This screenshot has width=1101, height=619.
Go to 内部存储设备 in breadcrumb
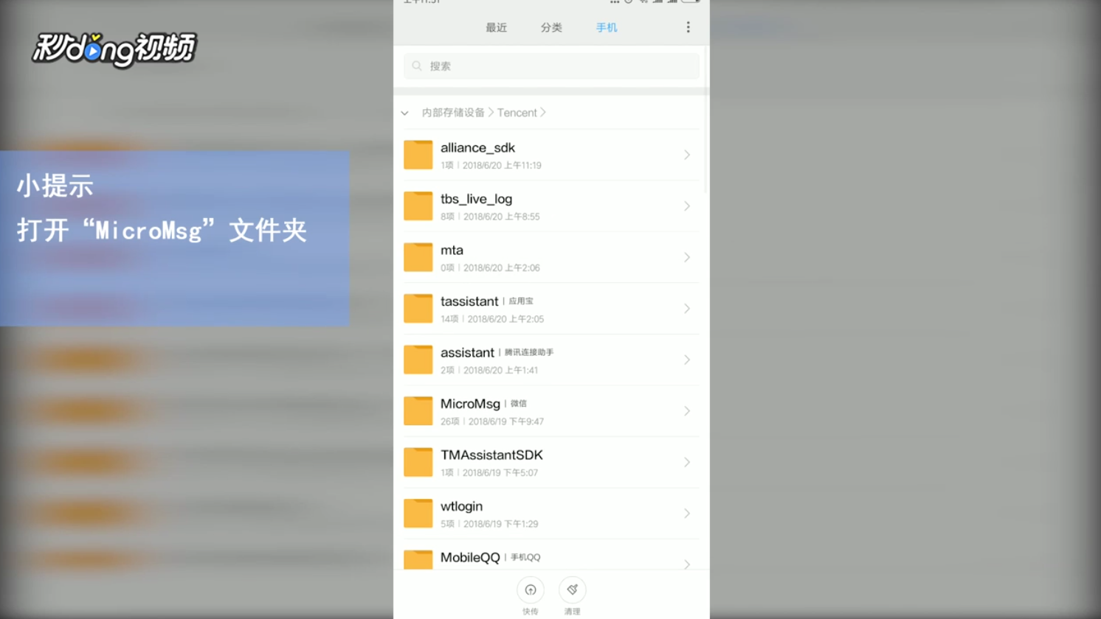453,113
